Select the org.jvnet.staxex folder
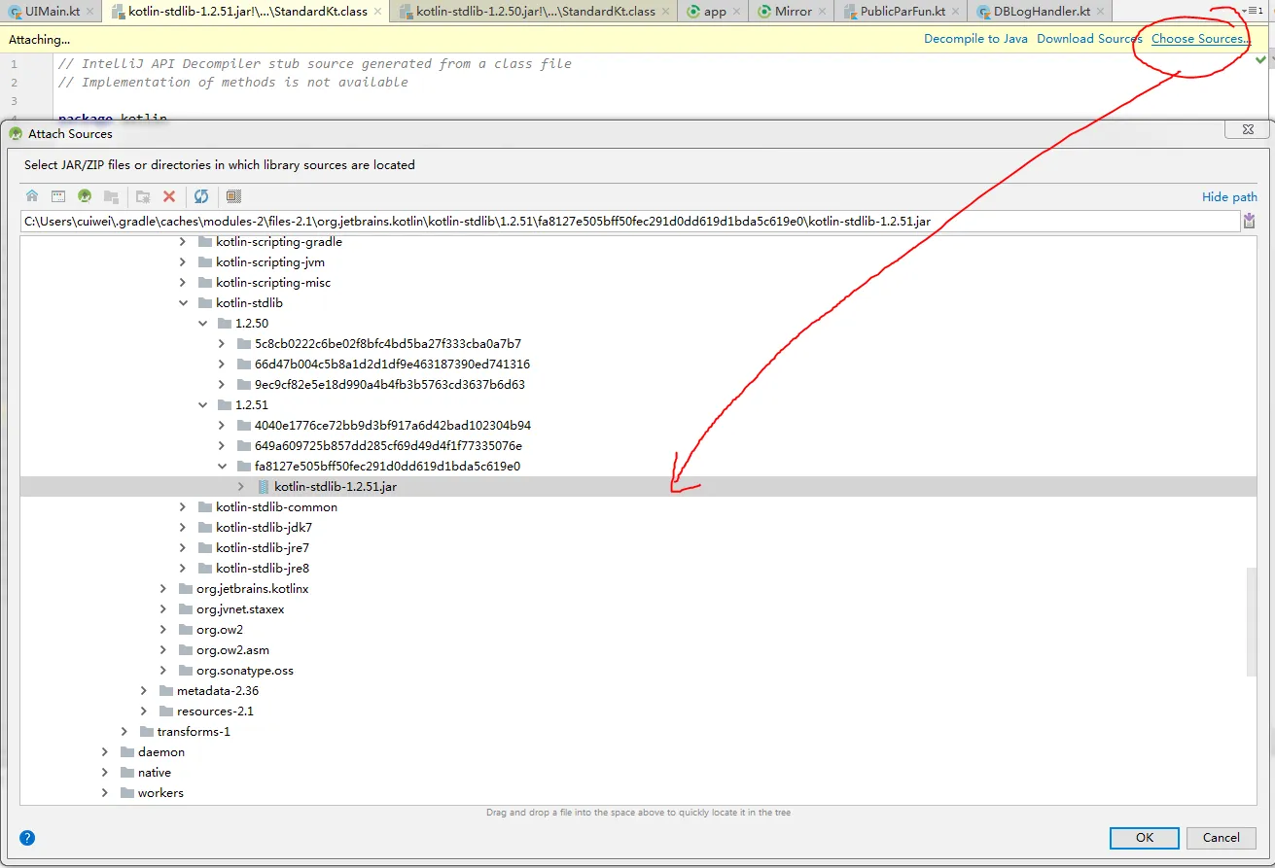The image size is (1275, 868). pos(240,608)
